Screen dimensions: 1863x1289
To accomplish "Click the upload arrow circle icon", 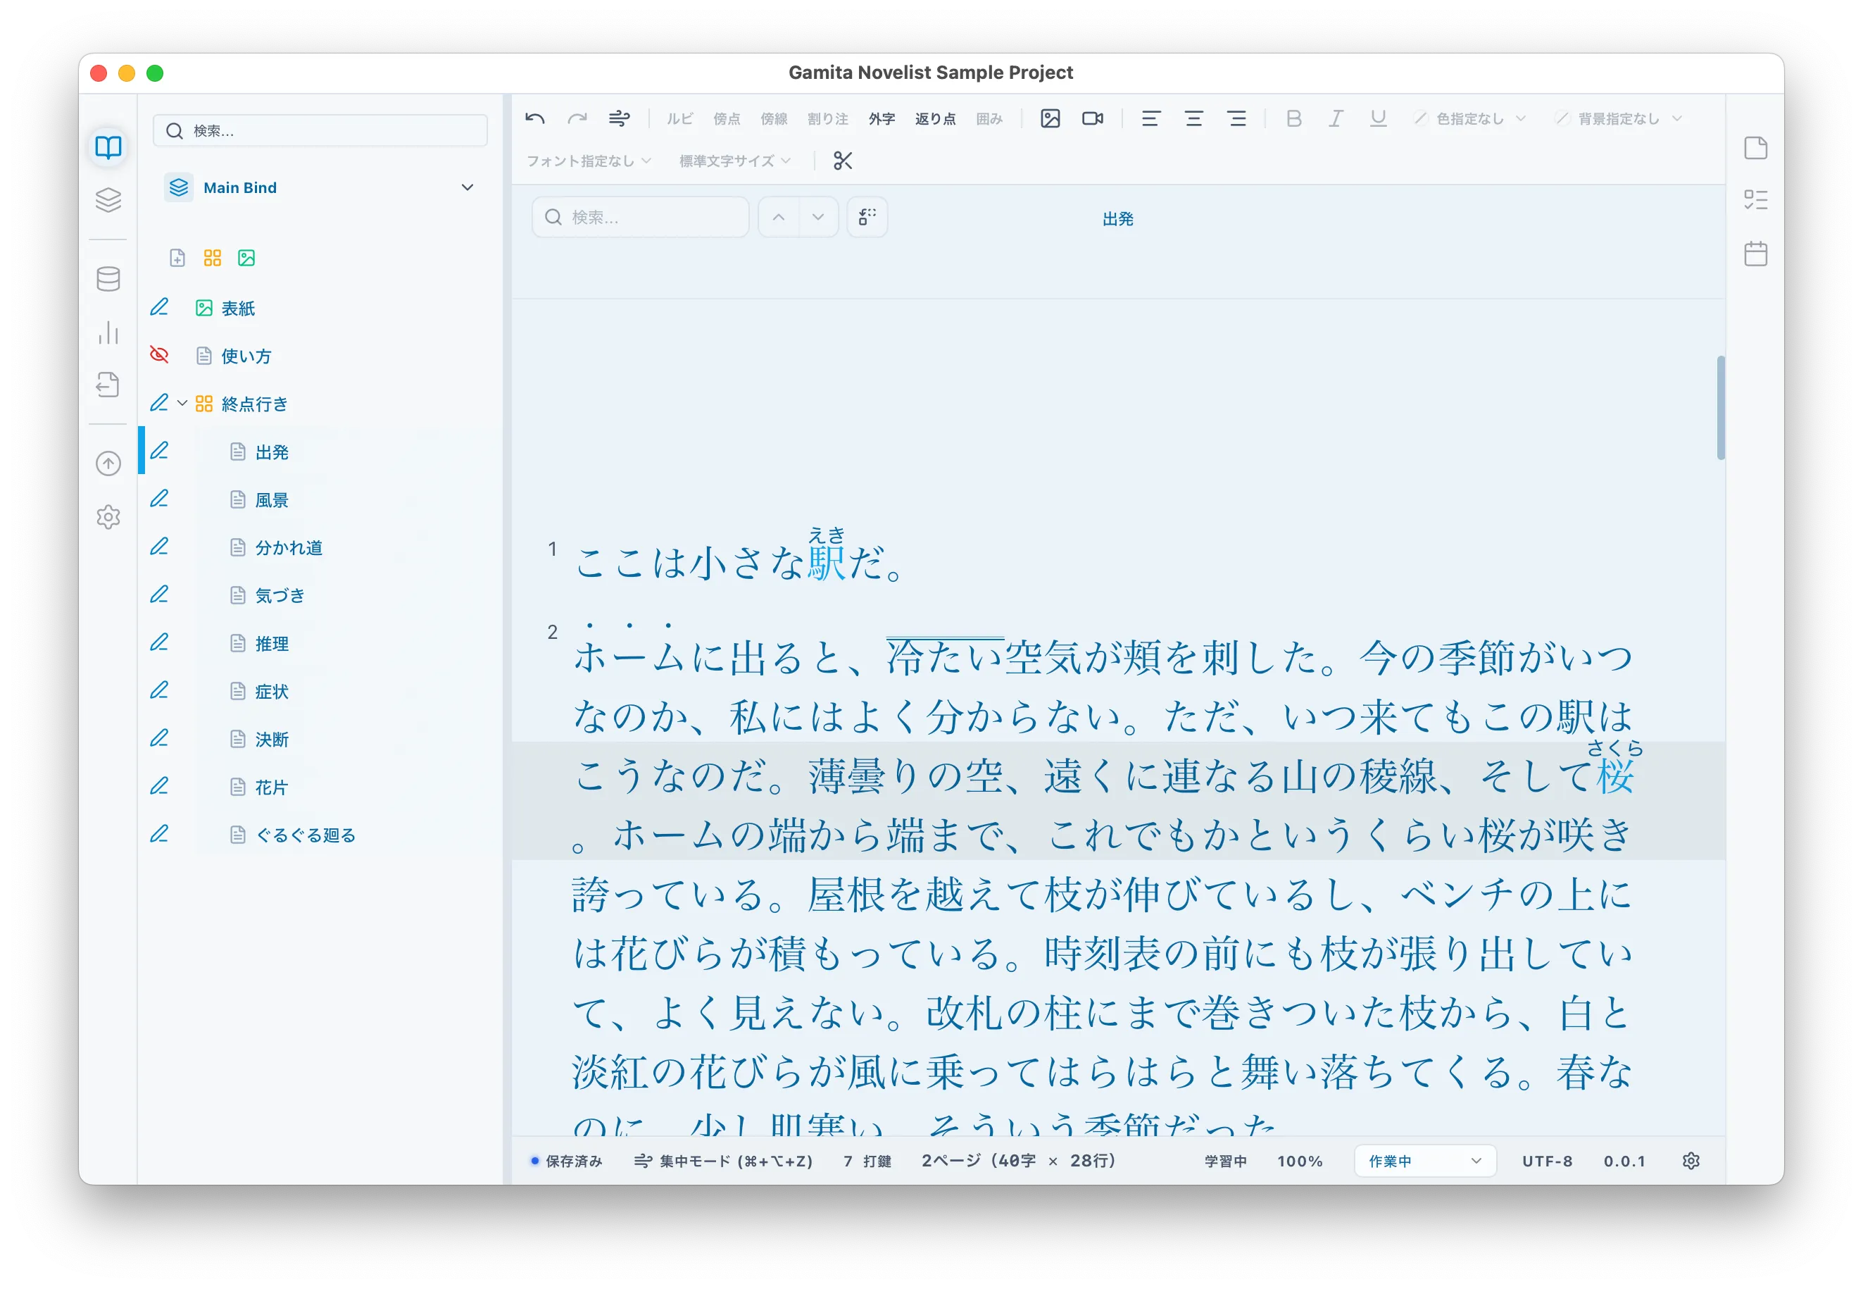I will tap(108, 463).
